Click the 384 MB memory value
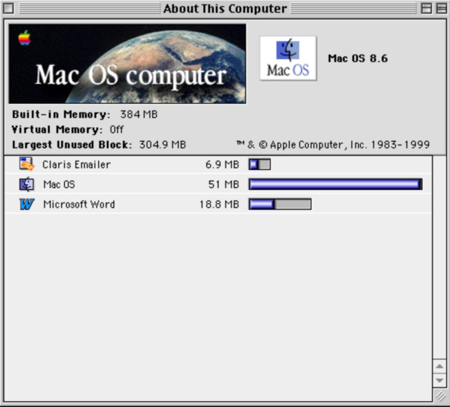 tap(139, 114)
